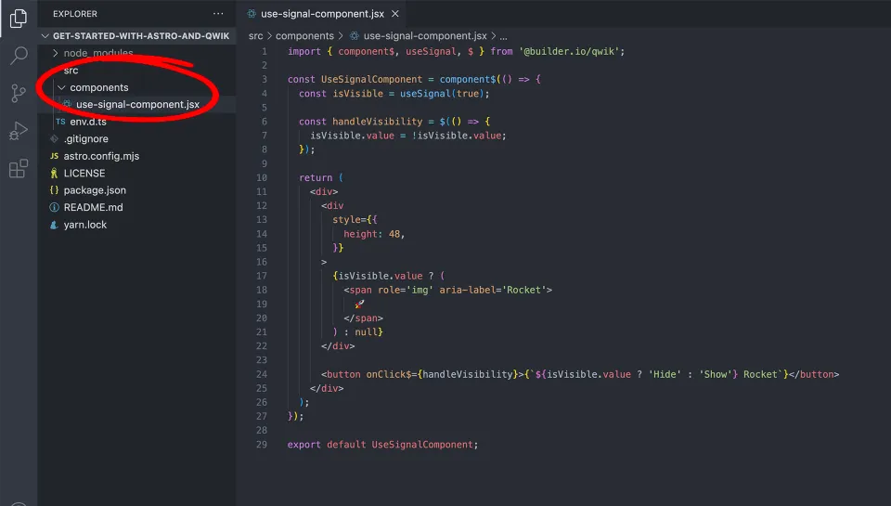Viewport: 891px width, 506px height.
Task: Click the license icon beside LICENSE
Action: pyautogui.click(x=54, y=173)
